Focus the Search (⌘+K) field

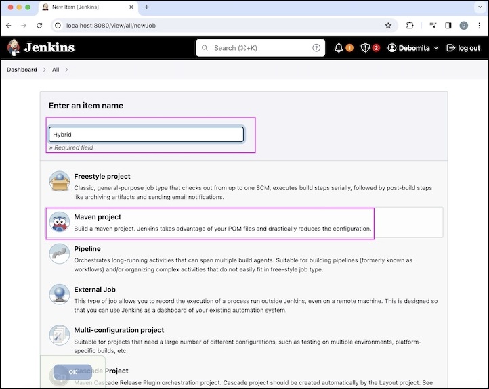(260, 48)
